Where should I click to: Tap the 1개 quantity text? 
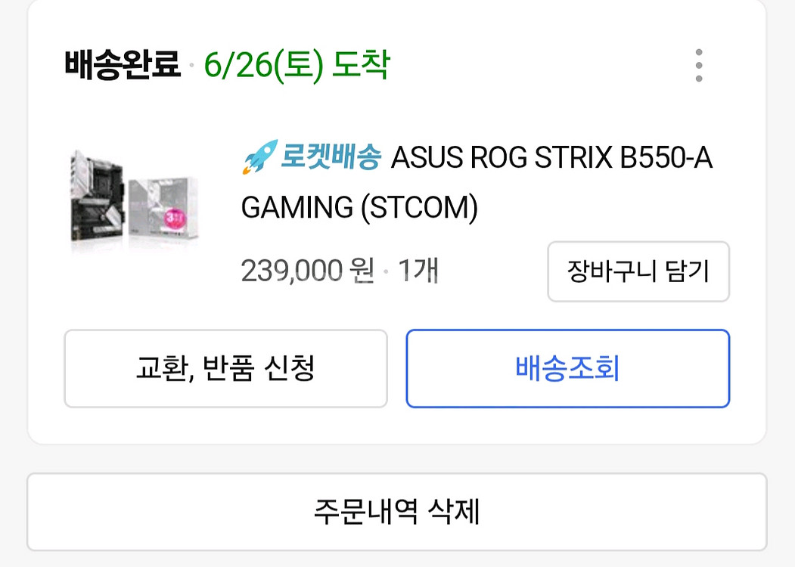418,271
